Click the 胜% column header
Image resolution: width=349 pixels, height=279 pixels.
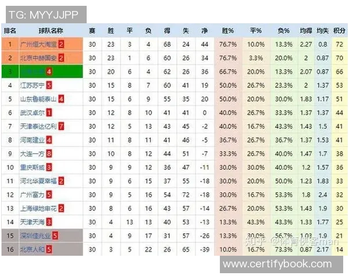tap(228, 30)
